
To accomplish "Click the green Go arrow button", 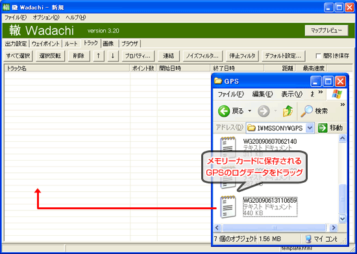I will click(323, 128).
